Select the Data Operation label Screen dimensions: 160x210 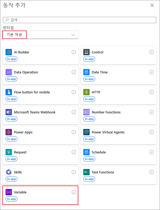(26, 72)
